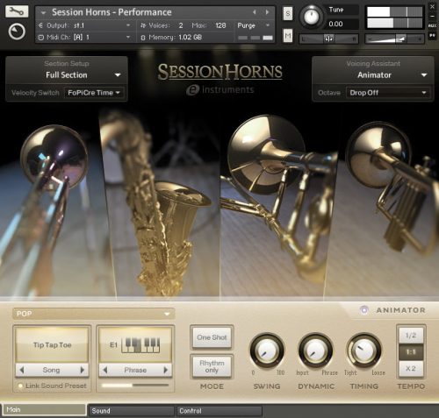Adjust the Dynamic knob
The height and width of the screenshot is (418, 439).
pyautogui.click(x=315, y=351)
